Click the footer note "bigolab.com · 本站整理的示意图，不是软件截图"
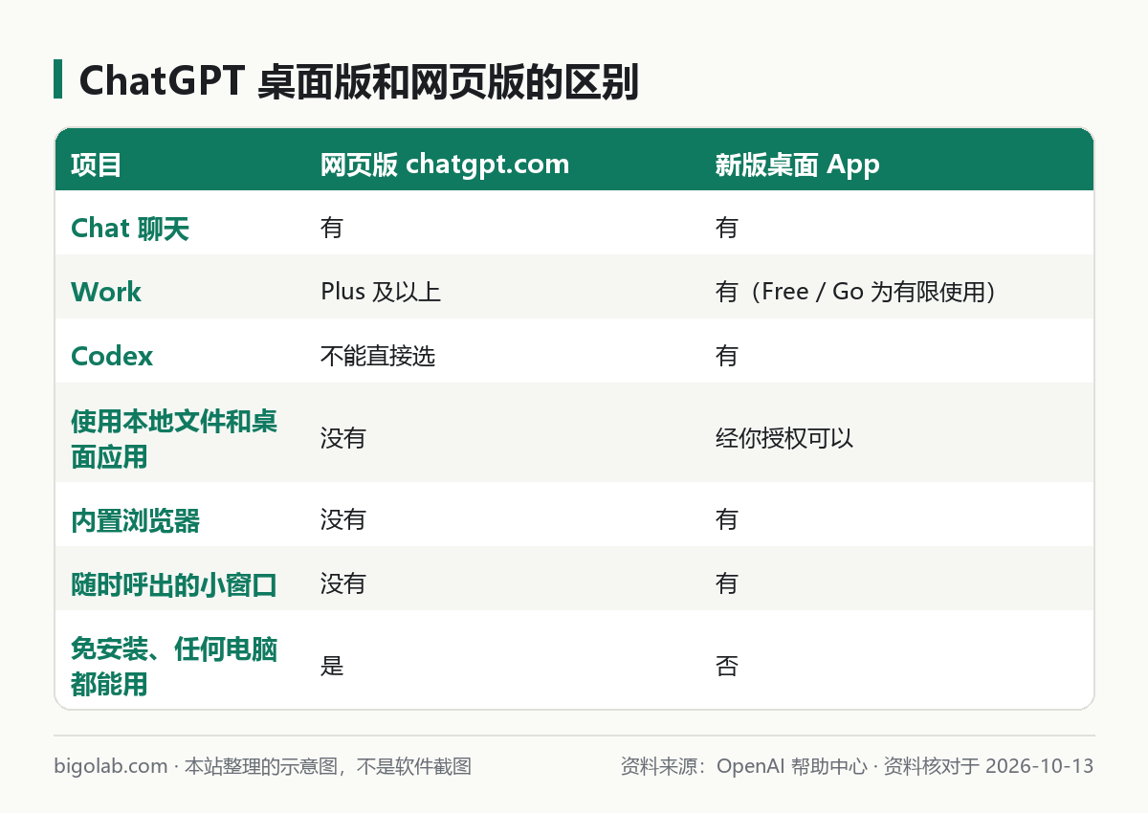 tap(263, 766)
